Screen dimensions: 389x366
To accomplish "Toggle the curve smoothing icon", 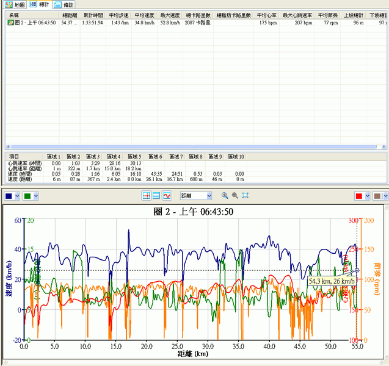I will click(166, 196).
